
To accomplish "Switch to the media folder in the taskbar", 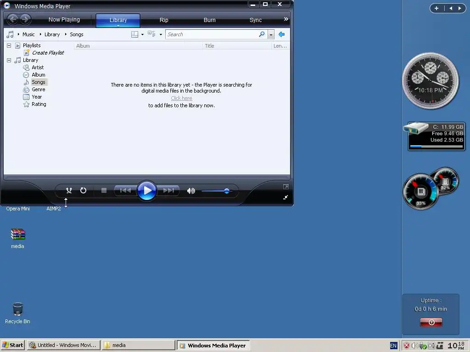I will point(138,345).
